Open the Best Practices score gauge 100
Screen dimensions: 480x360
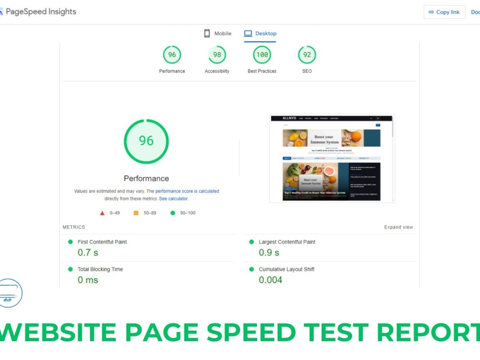[262, 55]
